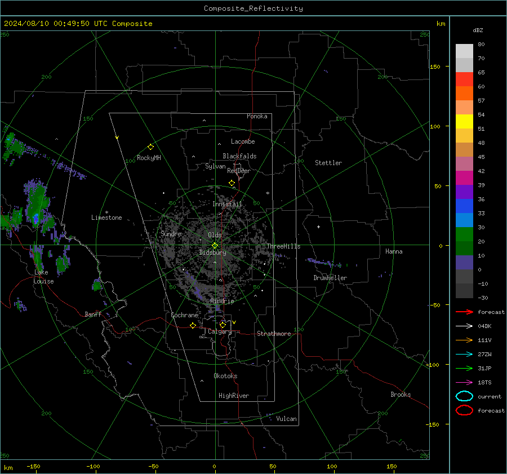Viewport: 507px width, 474px height.
Task: Click the red forecast arrow in legend
Action: coord(464,312)
